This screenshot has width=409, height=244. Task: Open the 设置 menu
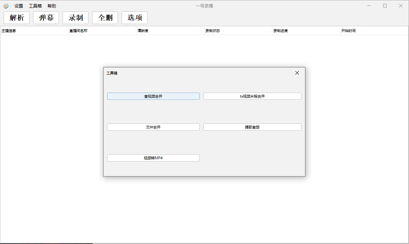point(19,6)
